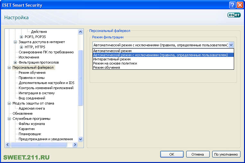
Task: Click tree vertical scrollbar down arrow
Action: pyautogui.click(x=81, y=139)
